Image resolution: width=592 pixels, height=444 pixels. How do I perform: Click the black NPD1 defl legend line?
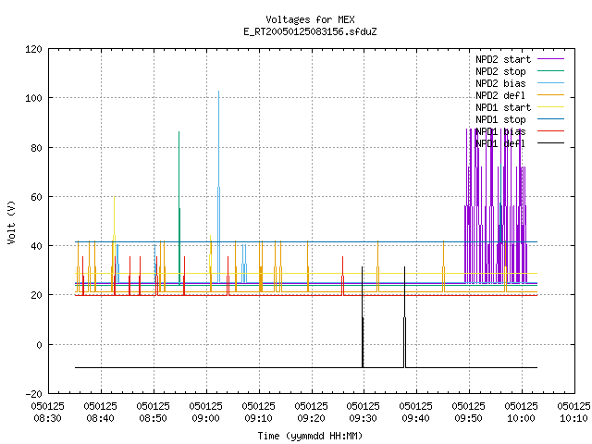click(550, 143)
